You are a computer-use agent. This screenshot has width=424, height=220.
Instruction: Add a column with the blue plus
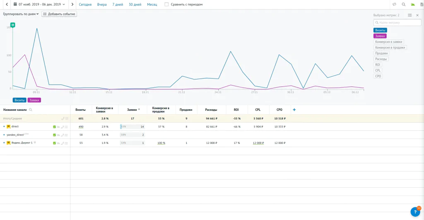click(x=294, y=110)
